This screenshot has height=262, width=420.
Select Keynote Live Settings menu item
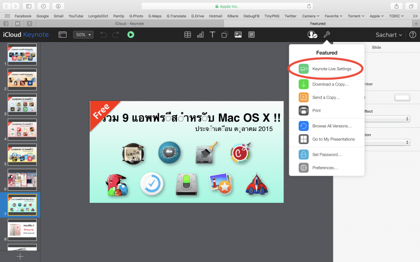click(x=327, y=69)
